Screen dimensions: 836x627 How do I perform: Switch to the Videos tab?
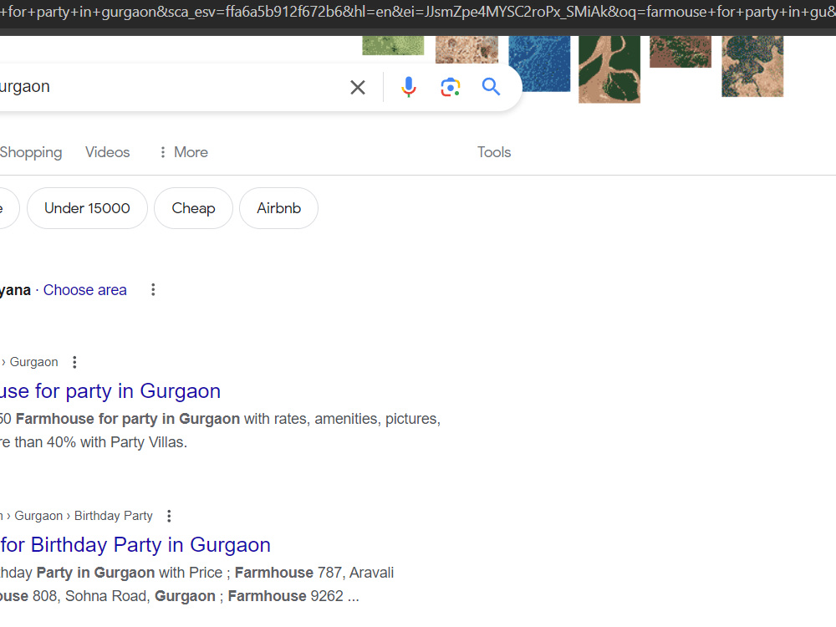(108, 152)
